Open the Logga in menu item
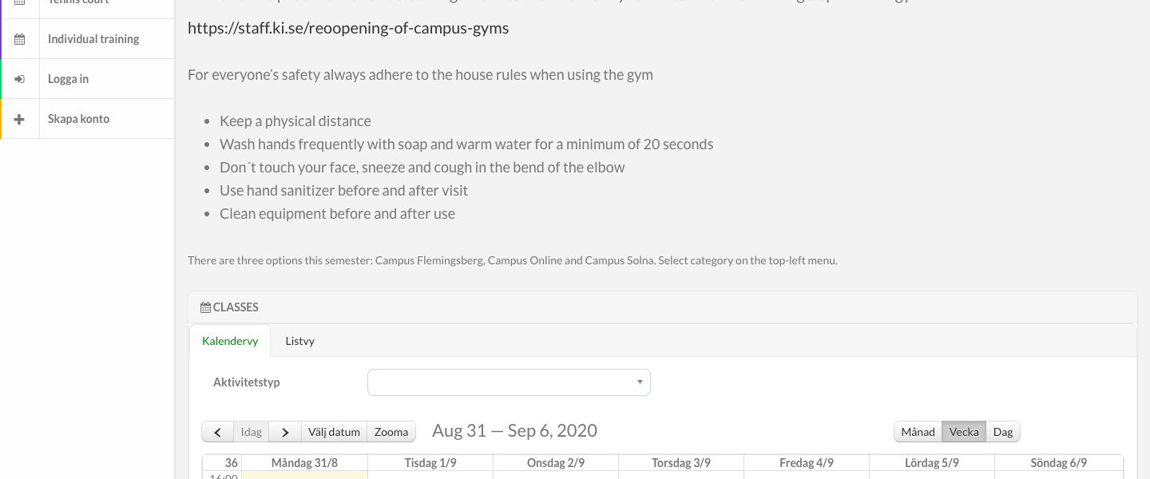1150x479 pixels. tap(87, 79)
